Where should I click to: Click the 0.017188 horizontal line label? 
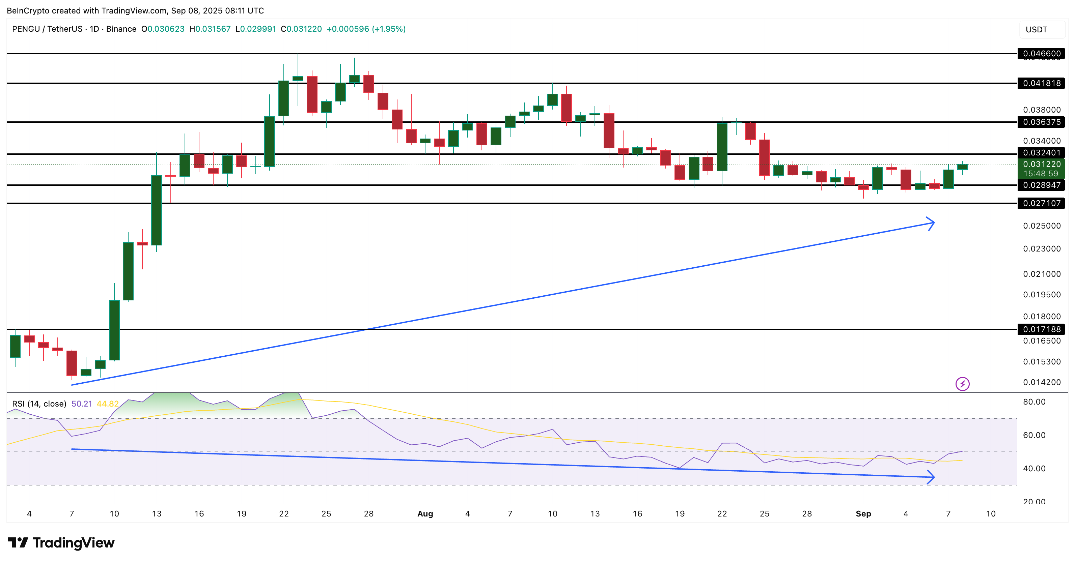1041,329
